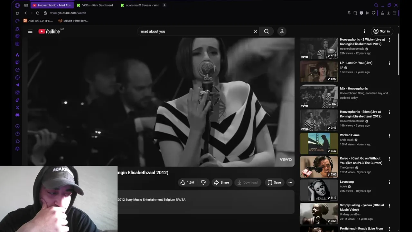The image size is (412, 232).
Task: Like the video with thumbs up 1.6M
Action: [187, 182]
